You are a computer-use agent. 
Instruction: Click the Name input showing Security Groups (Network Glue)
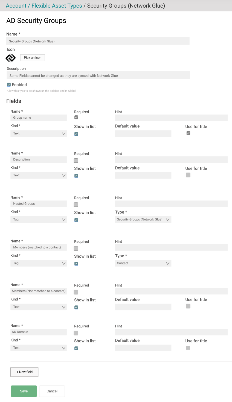pyautogui.click(x=98, y=41)
